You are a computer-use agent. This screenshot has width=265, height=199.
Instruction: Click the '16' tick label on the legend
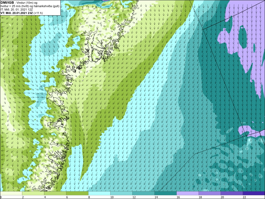click(178, 197)
